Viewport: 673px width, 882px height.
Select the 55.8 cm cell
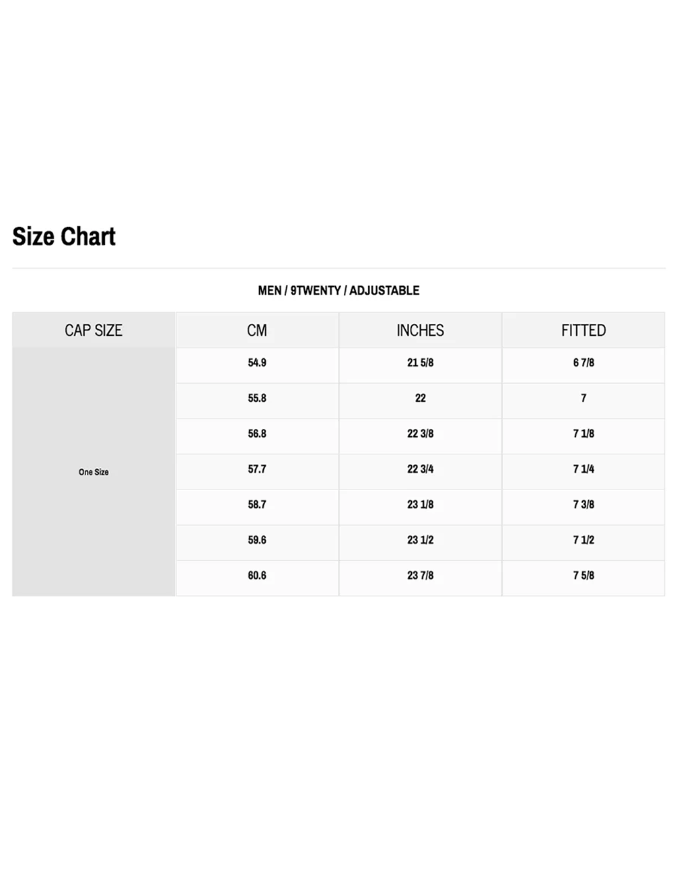click(257, 399)
